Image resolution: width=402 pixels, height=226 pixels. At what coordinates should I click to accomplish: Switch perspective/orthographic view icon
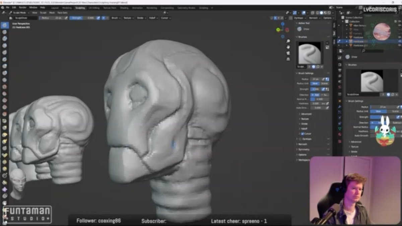(288, 59)
